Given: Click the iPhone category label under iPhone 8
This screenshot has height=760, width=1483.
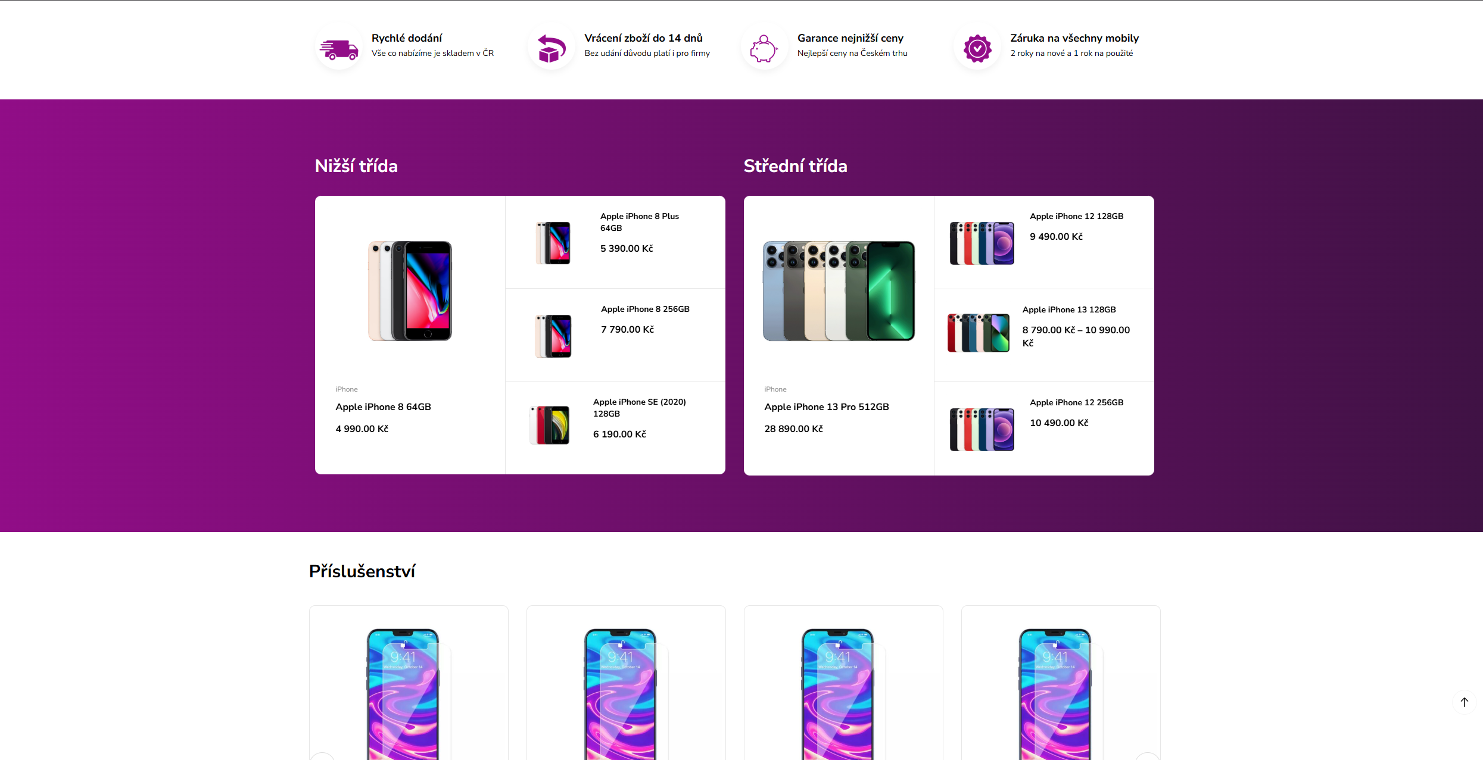Looking at the screenshot, I should point(347,389).
